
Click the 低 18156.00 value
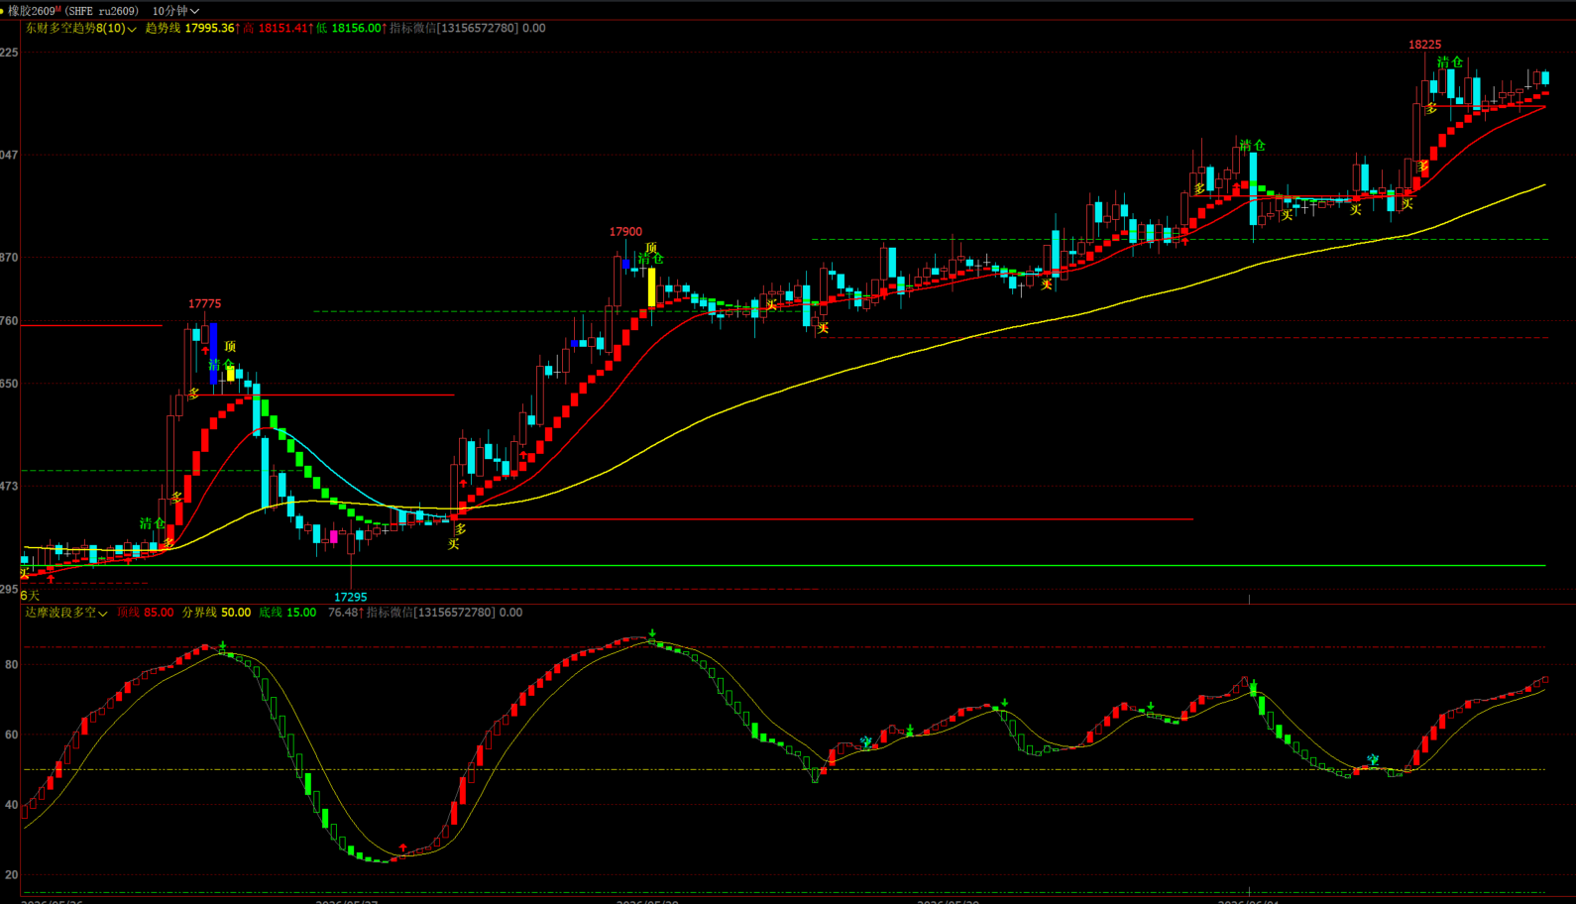pyautogui.click(x=350, y=28)
